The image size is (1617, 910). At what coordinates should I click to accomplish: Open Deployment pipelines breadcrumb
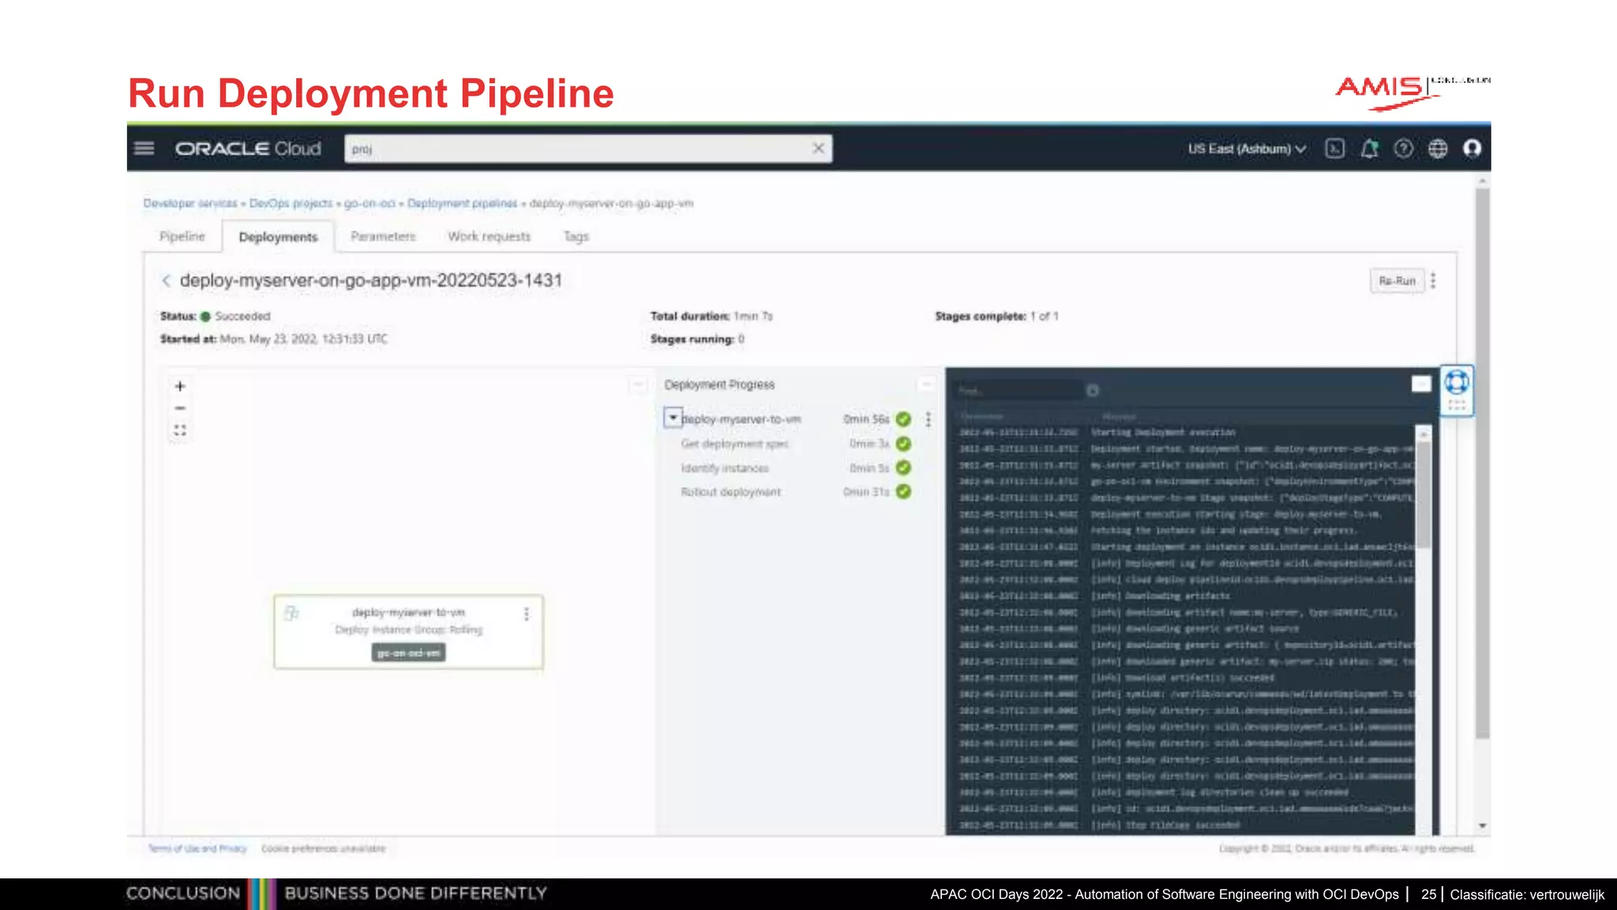(x=462, y=203)
